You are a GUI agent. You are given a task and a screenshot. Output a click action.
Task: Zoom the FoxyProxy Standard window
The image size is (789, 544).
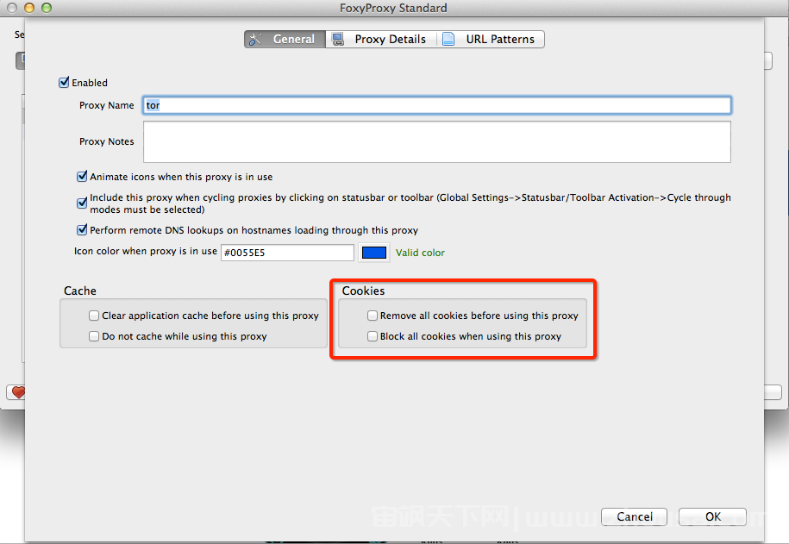(x=47, y=8)
